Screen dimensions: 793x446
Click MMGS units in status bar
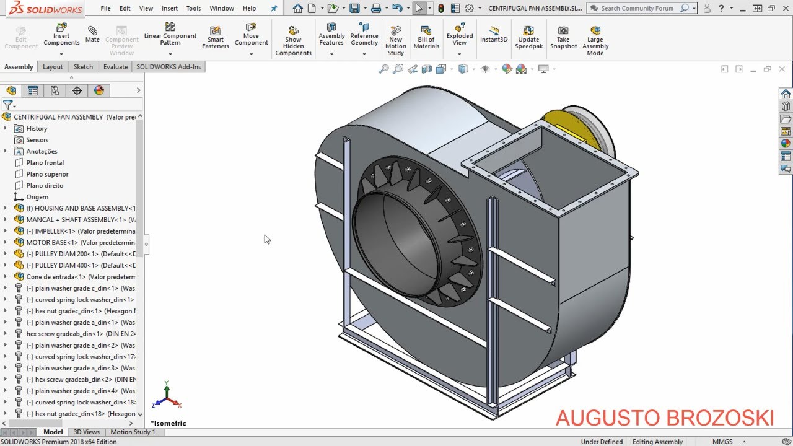point(722,442)
